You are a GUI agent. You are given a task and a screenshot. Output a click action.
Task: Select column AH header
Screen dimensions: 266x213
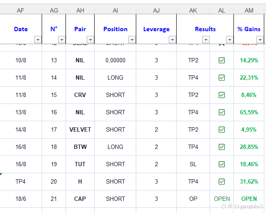[x=80, y=10]
